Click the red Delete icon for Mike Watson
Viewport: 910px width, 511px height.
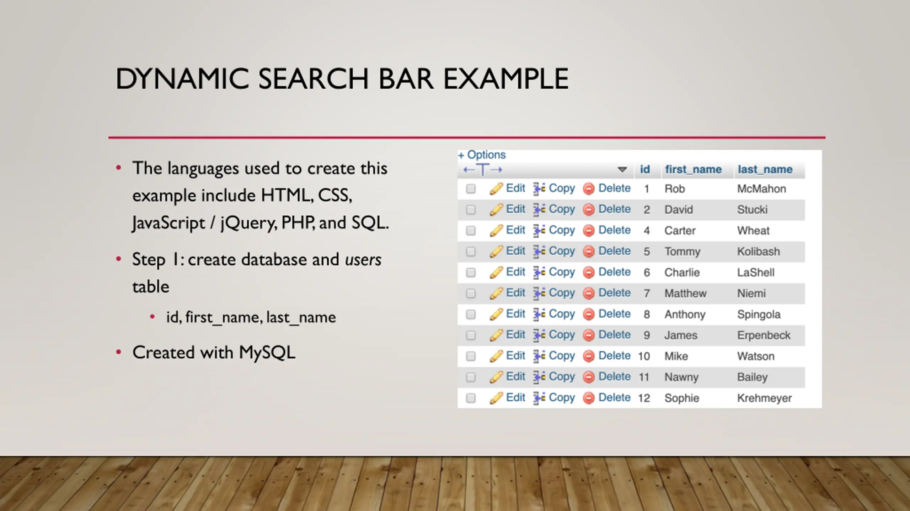coord(589,356)
